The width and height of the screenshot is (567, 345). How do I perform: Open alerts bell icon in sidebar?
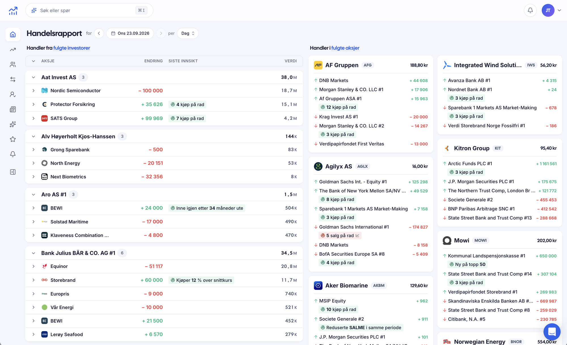[13, 154]
